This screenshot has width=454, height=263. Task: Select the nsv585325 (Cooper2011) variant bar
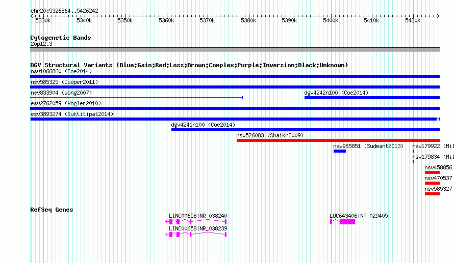coord(235,87)
